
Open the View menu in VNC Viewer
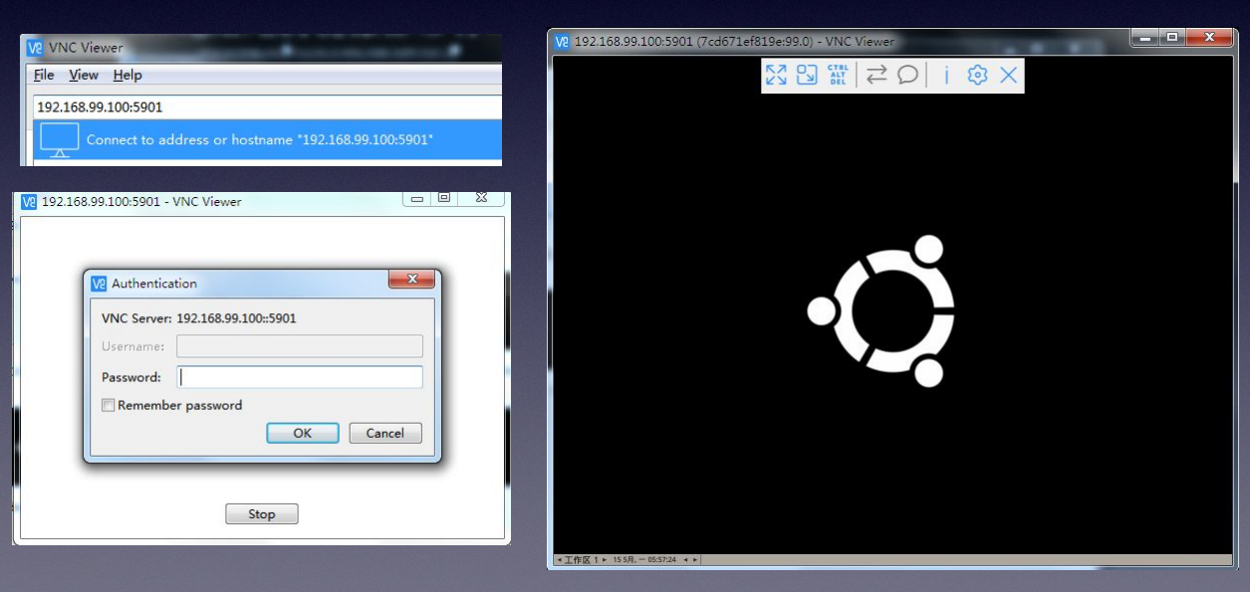click(x=84, y=76)
